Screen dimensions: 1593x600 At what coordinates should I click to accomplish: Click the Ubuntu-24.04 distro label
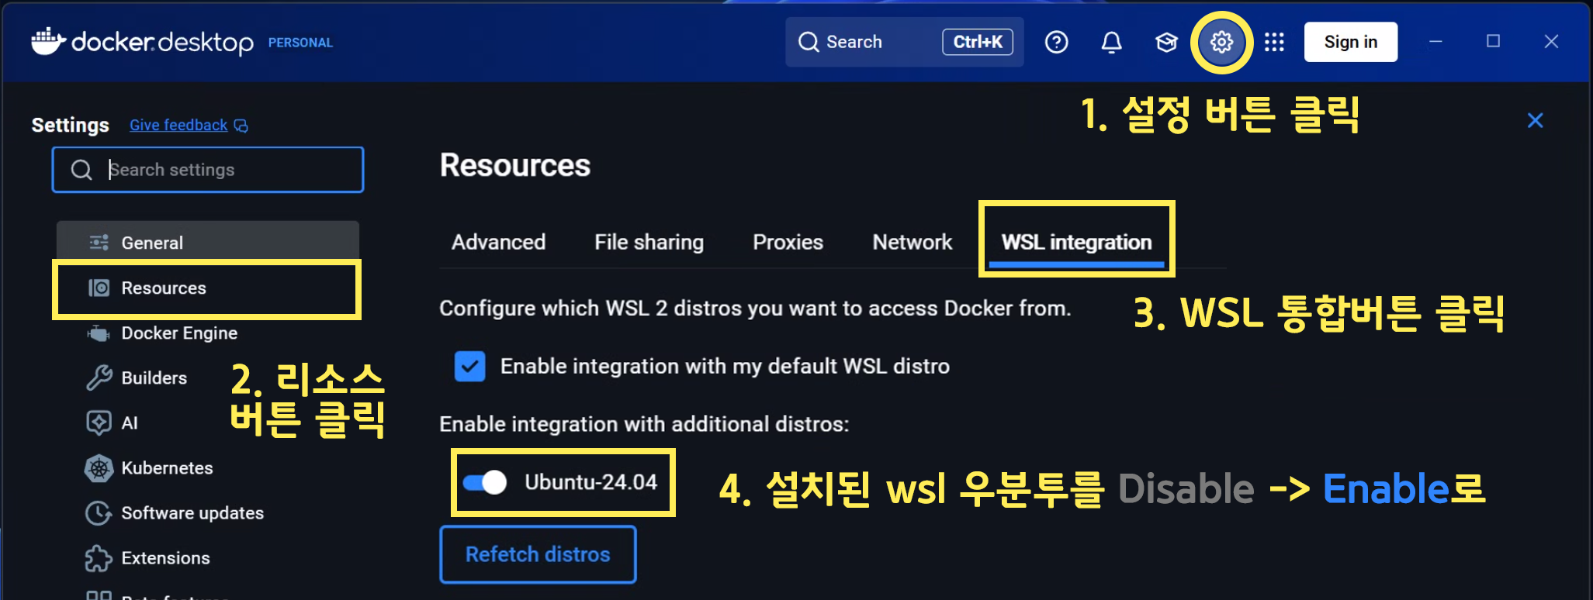coord(590,482)
